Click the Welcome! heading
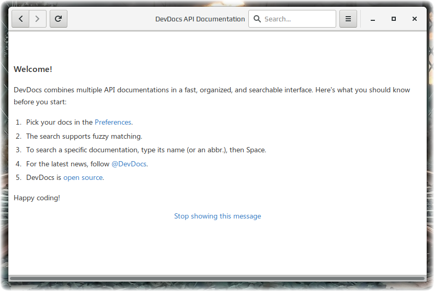 click(x=33, y=69)
